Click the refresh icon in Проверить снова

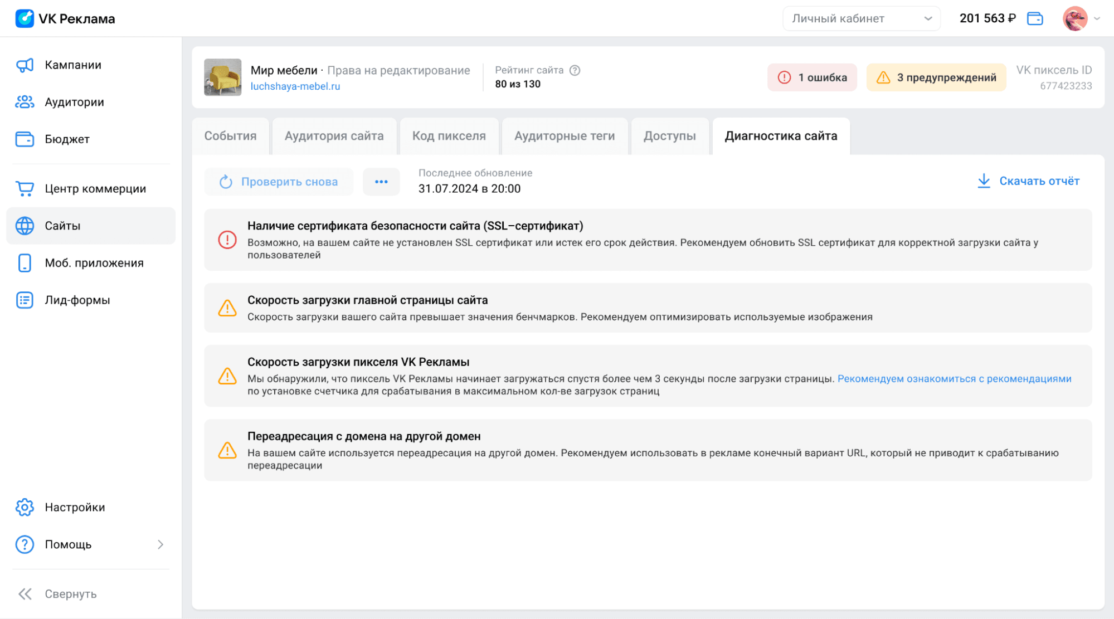[x=226, y=182]
